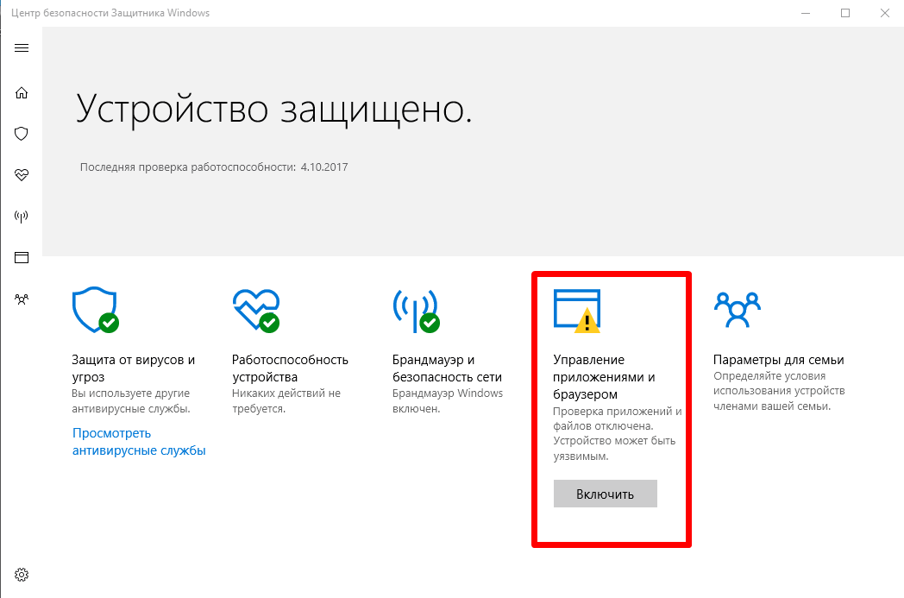The height and width of the screenshot is (598, 904).
Task: Open Брандмауэр и безопасность сети title
Action: [447, 368]
